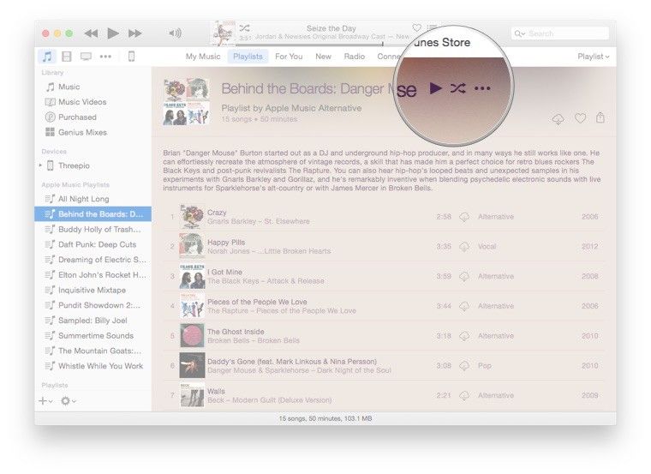Select the TV Shows icon
The width and height of the screenshot is (651, 474).
[x=86, y=57]
